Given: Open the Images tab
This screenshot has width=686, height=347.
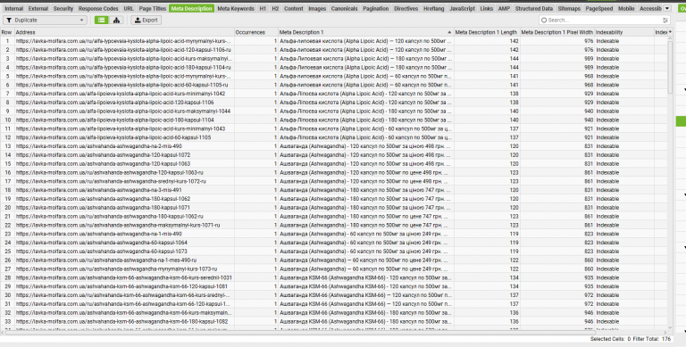Looking at the screenshot, I should pos(317,8).
